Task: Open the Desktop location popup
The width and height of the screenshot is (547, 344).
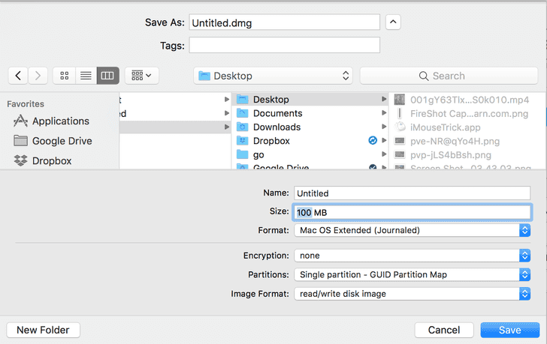Action: pyautogui.click(x=273, y=76)
